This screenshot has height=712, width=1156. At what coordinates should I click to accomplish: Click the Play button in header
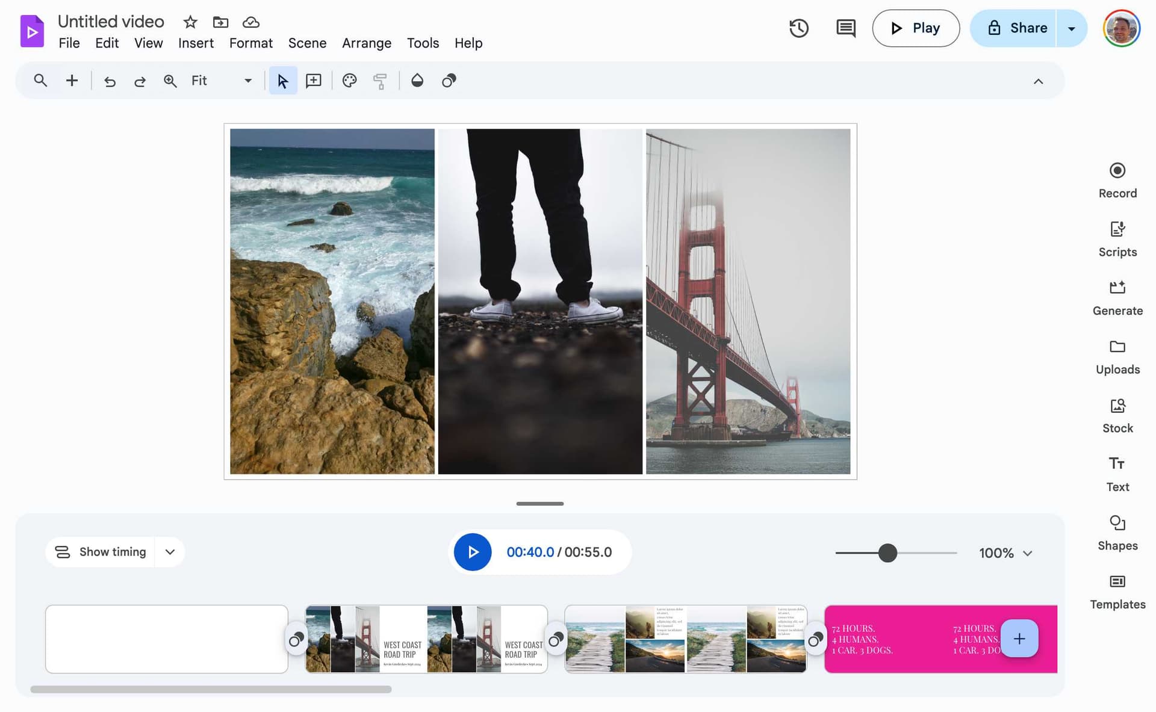[915, 28]
